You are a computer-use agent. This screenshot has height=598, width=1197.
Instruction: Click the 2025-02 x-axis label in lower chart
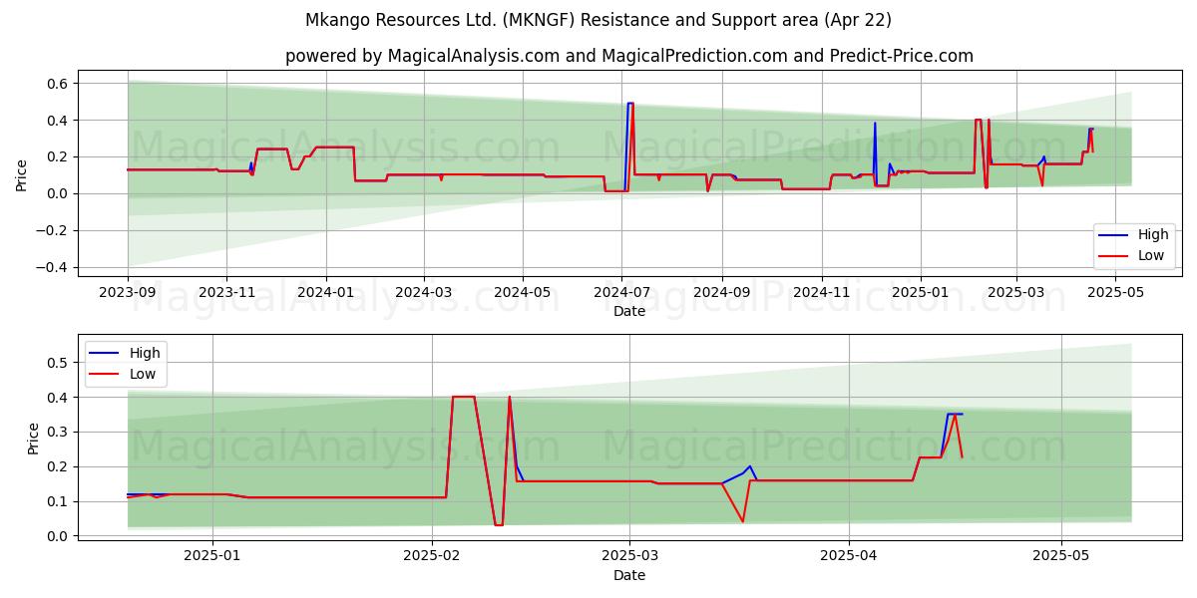point(432,557)
